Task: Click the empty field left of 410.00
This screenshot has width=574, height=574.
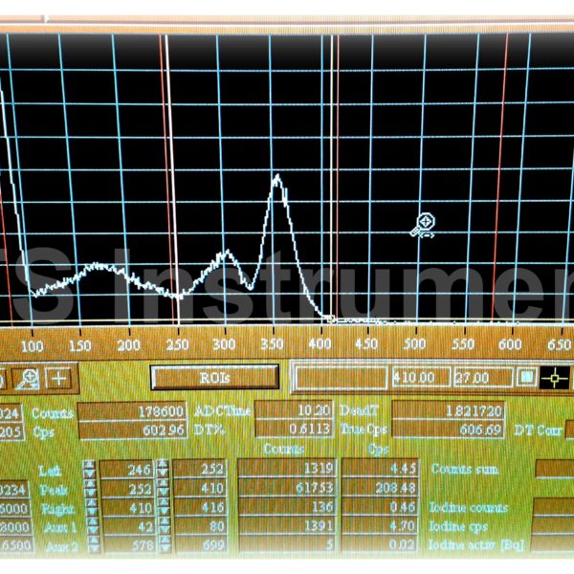Action: (342, 377)
